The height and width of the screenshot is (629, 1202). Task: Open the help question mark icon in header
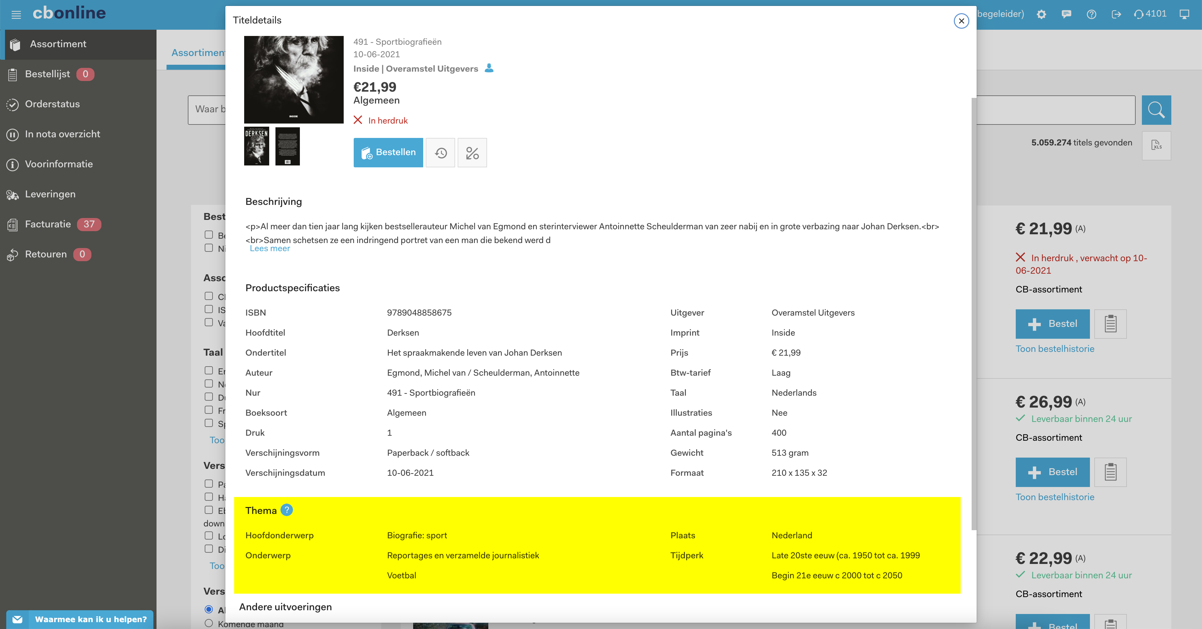click(x=1091, y=14)
